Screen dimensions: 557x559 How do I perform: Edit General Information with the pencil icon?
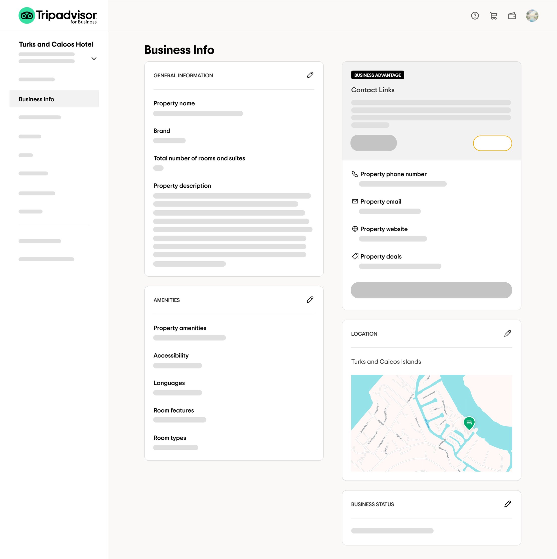pos(310,75)
